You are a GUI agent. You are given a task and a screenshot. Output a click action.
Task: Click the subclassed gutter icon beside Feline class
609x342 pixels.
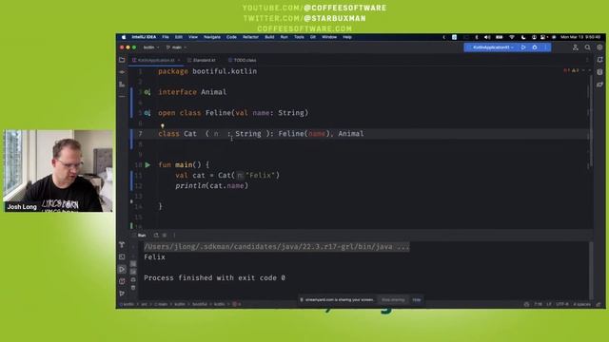tap(147, 113)
